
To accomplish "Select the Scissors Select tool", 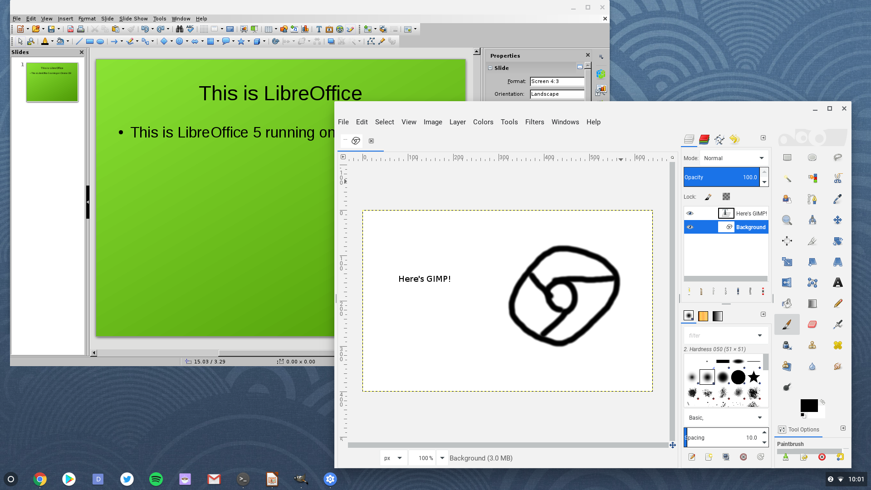I will [837, 178].
